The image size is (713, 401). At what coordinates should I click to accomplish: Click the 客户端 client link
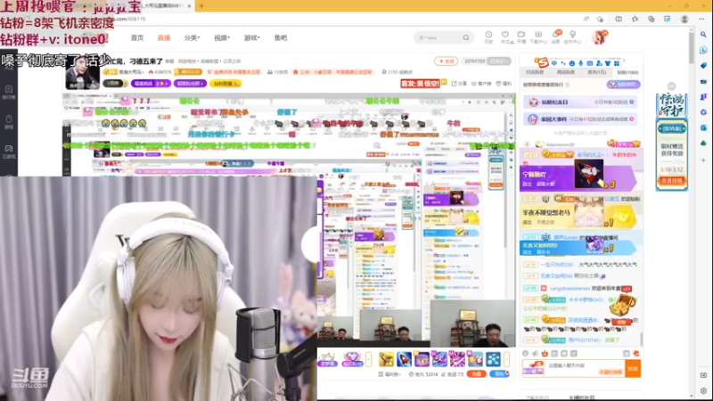coord(481,84)
